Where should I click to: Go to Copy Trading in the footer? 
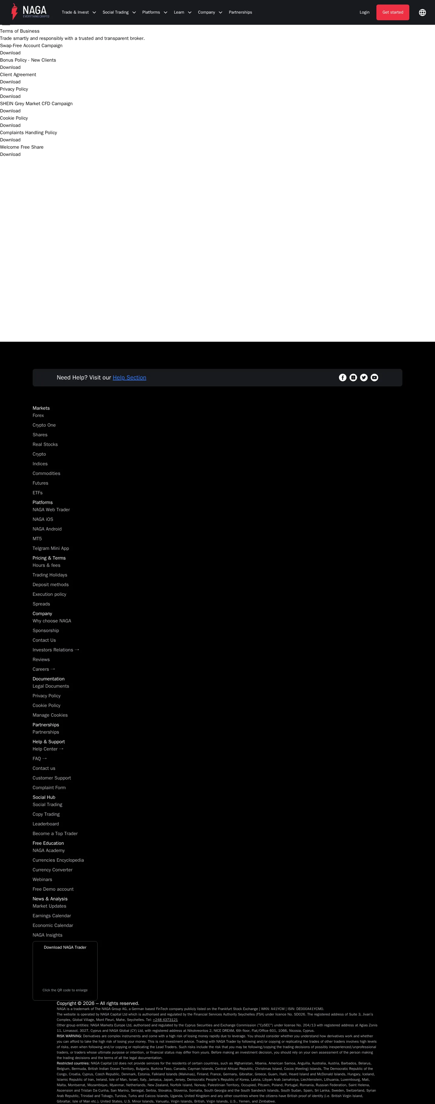coord(46,814)
